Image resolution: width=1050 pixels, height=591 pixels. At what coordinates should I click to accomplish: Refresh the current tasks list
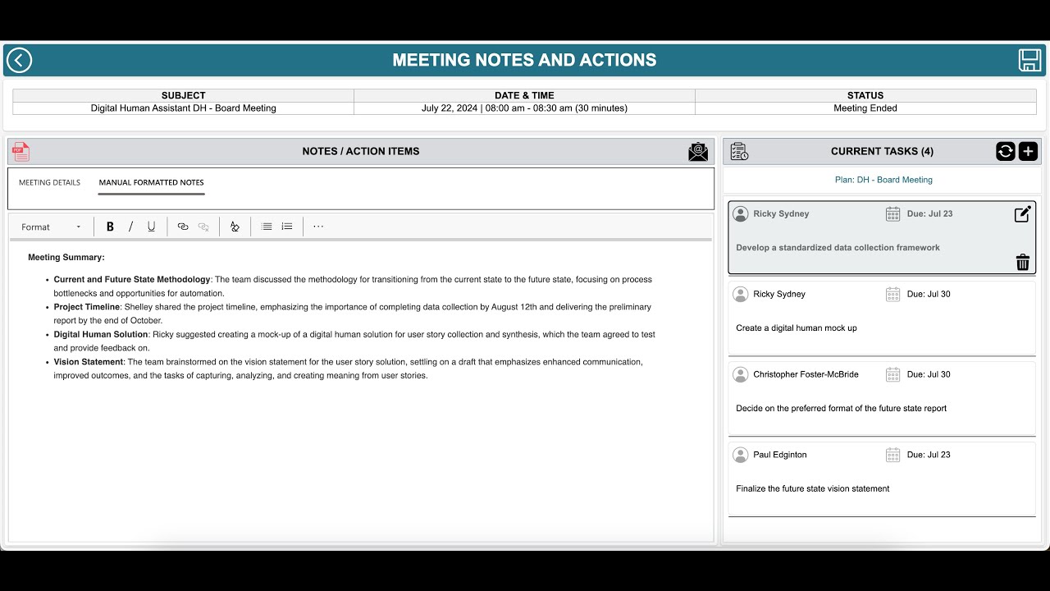click(1006, 151)
